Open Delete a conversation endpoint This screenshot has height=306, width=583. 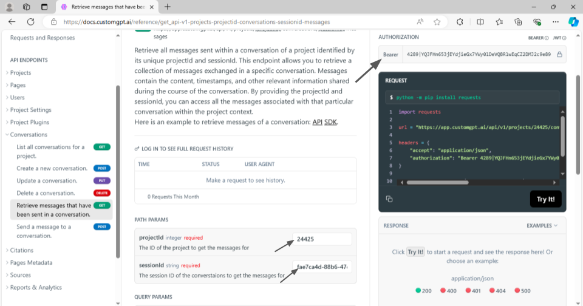click(x=63, y=193)
